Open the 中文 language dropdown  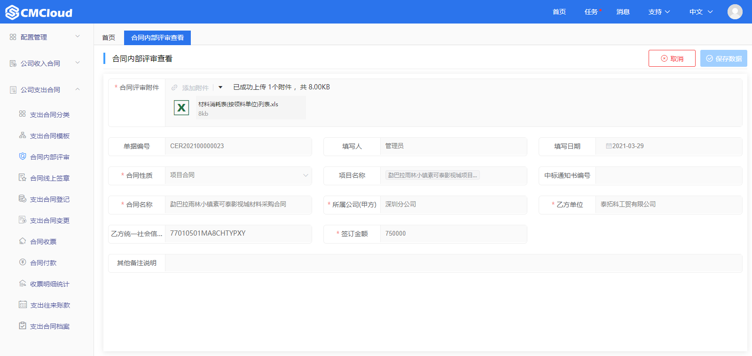pos(701,12)
